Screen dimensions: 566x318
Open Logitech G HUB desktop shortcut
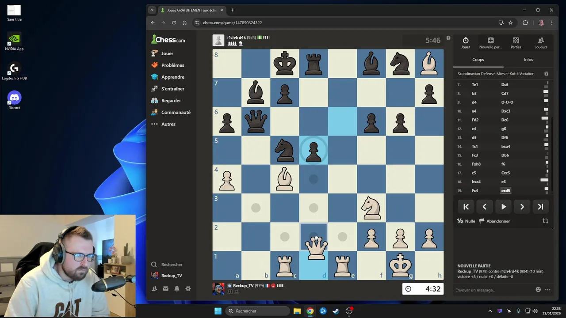click(x=14, y=71)
